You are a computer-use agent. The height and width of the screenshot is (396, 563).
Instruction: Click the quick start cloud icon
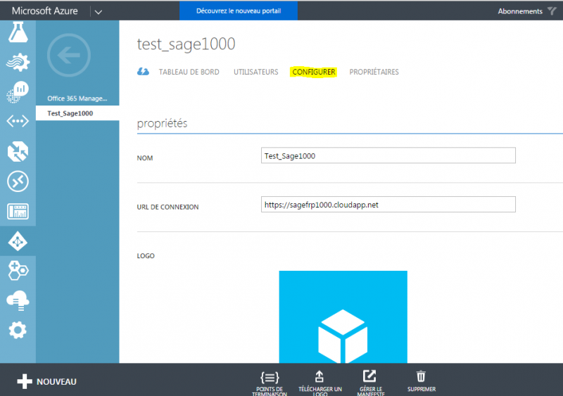coord(143,72)
